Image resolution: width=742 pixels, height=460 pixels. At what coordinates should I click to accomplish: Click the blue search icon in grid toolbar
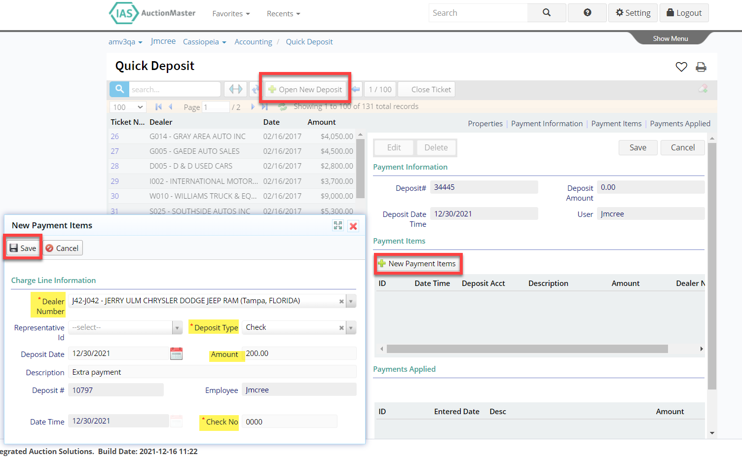click(x=119, y=89)
